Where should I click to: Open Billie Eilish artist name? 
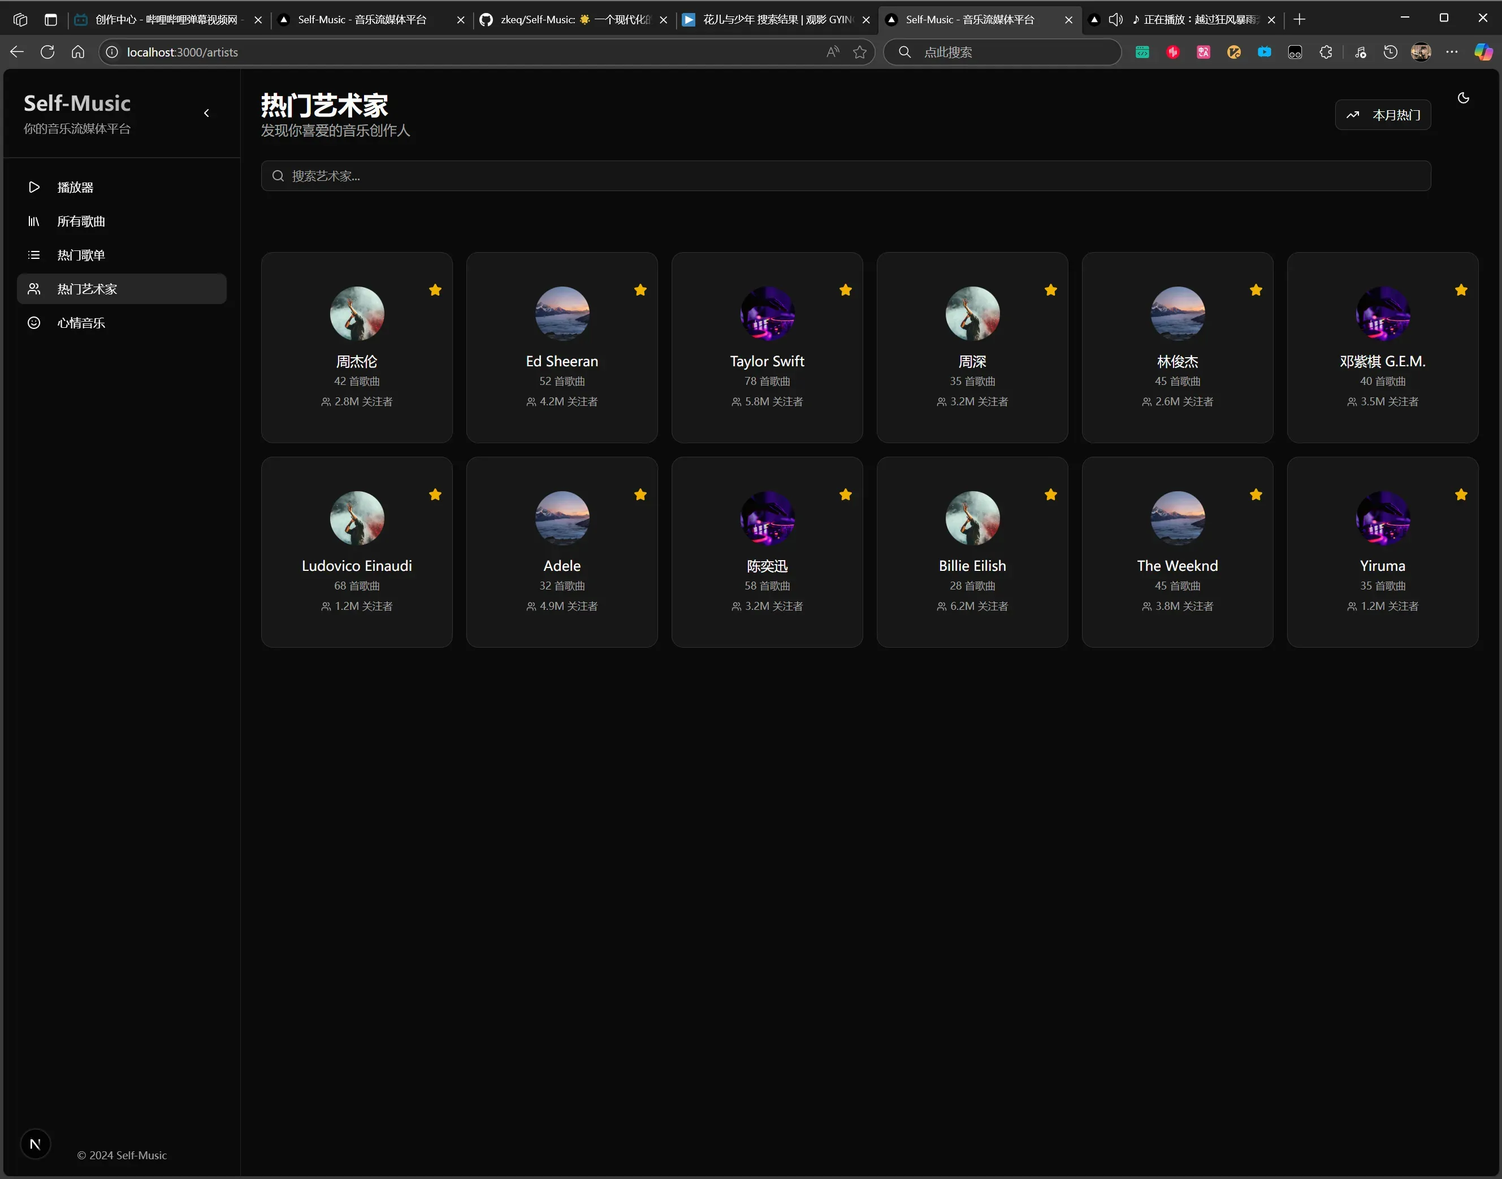[x=972, y=565]
